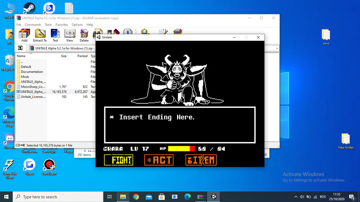Select the parent '..' folder row

tap(56, 61)
